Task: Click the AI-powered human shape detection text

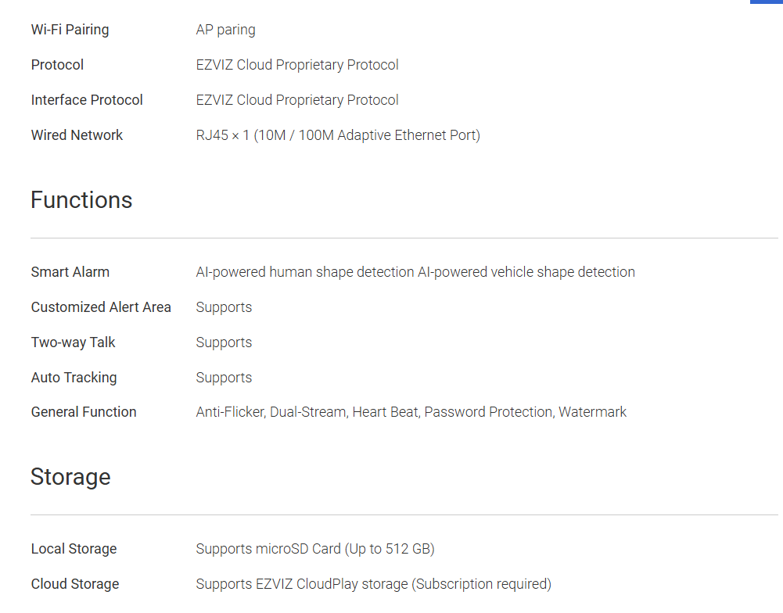Action: pyautogui.click(x=305, y=272)
